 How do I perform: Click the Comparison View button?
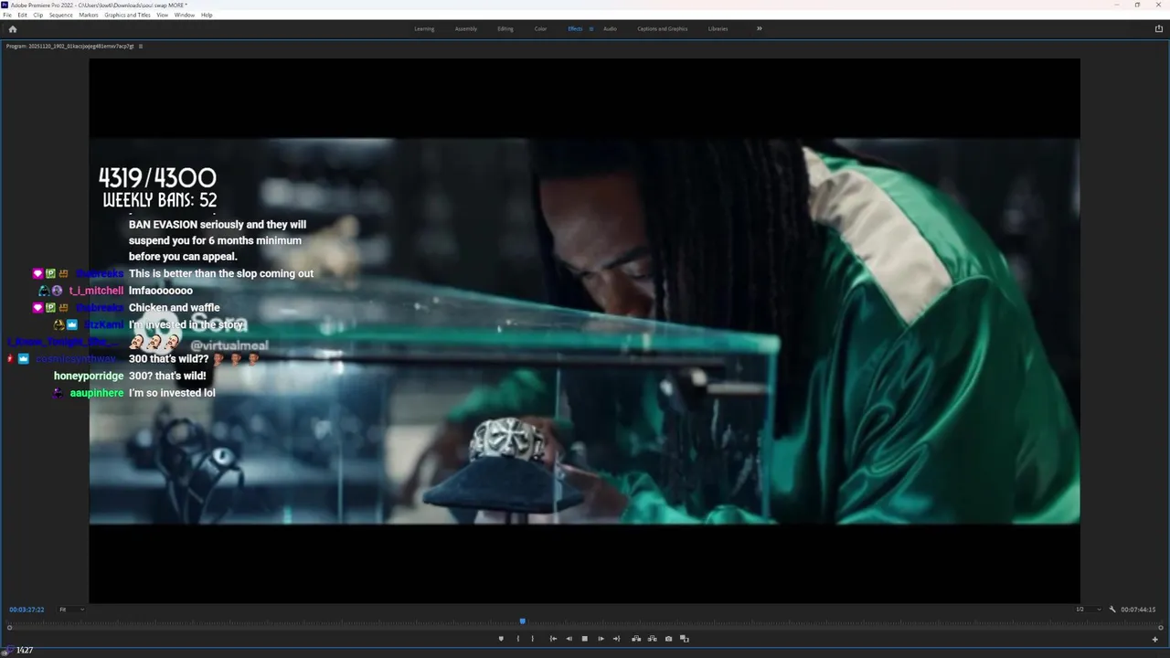684,639
